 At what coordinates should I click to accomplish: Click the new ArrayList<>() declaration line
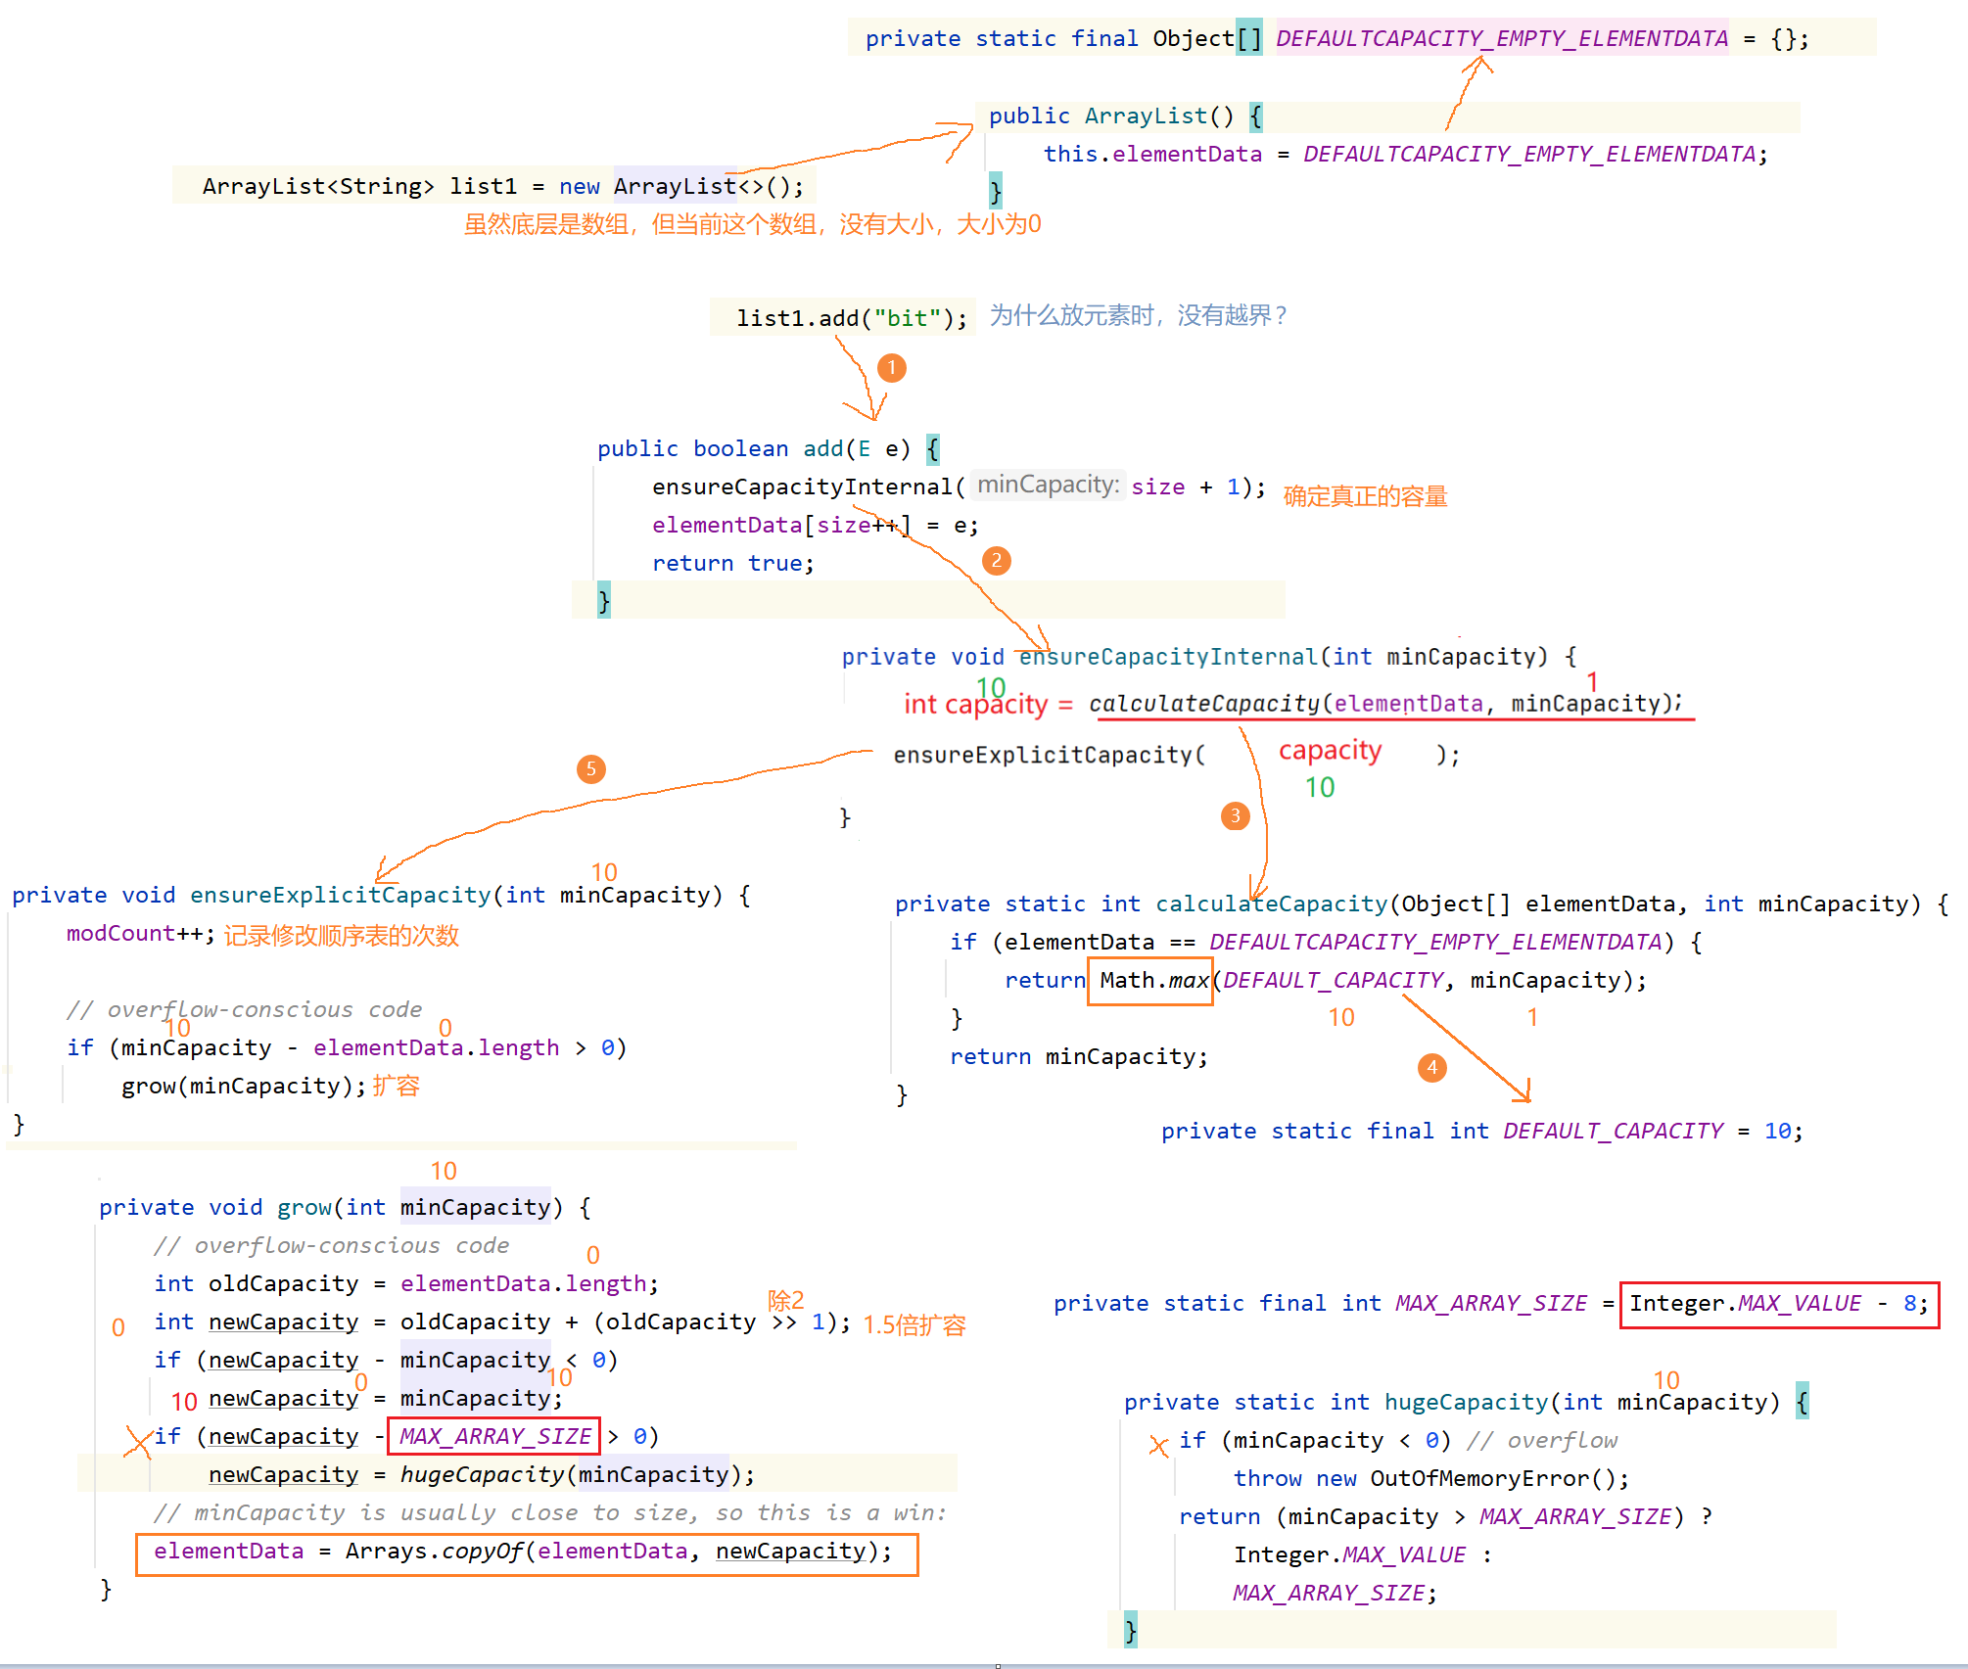(x=501, y=186)
